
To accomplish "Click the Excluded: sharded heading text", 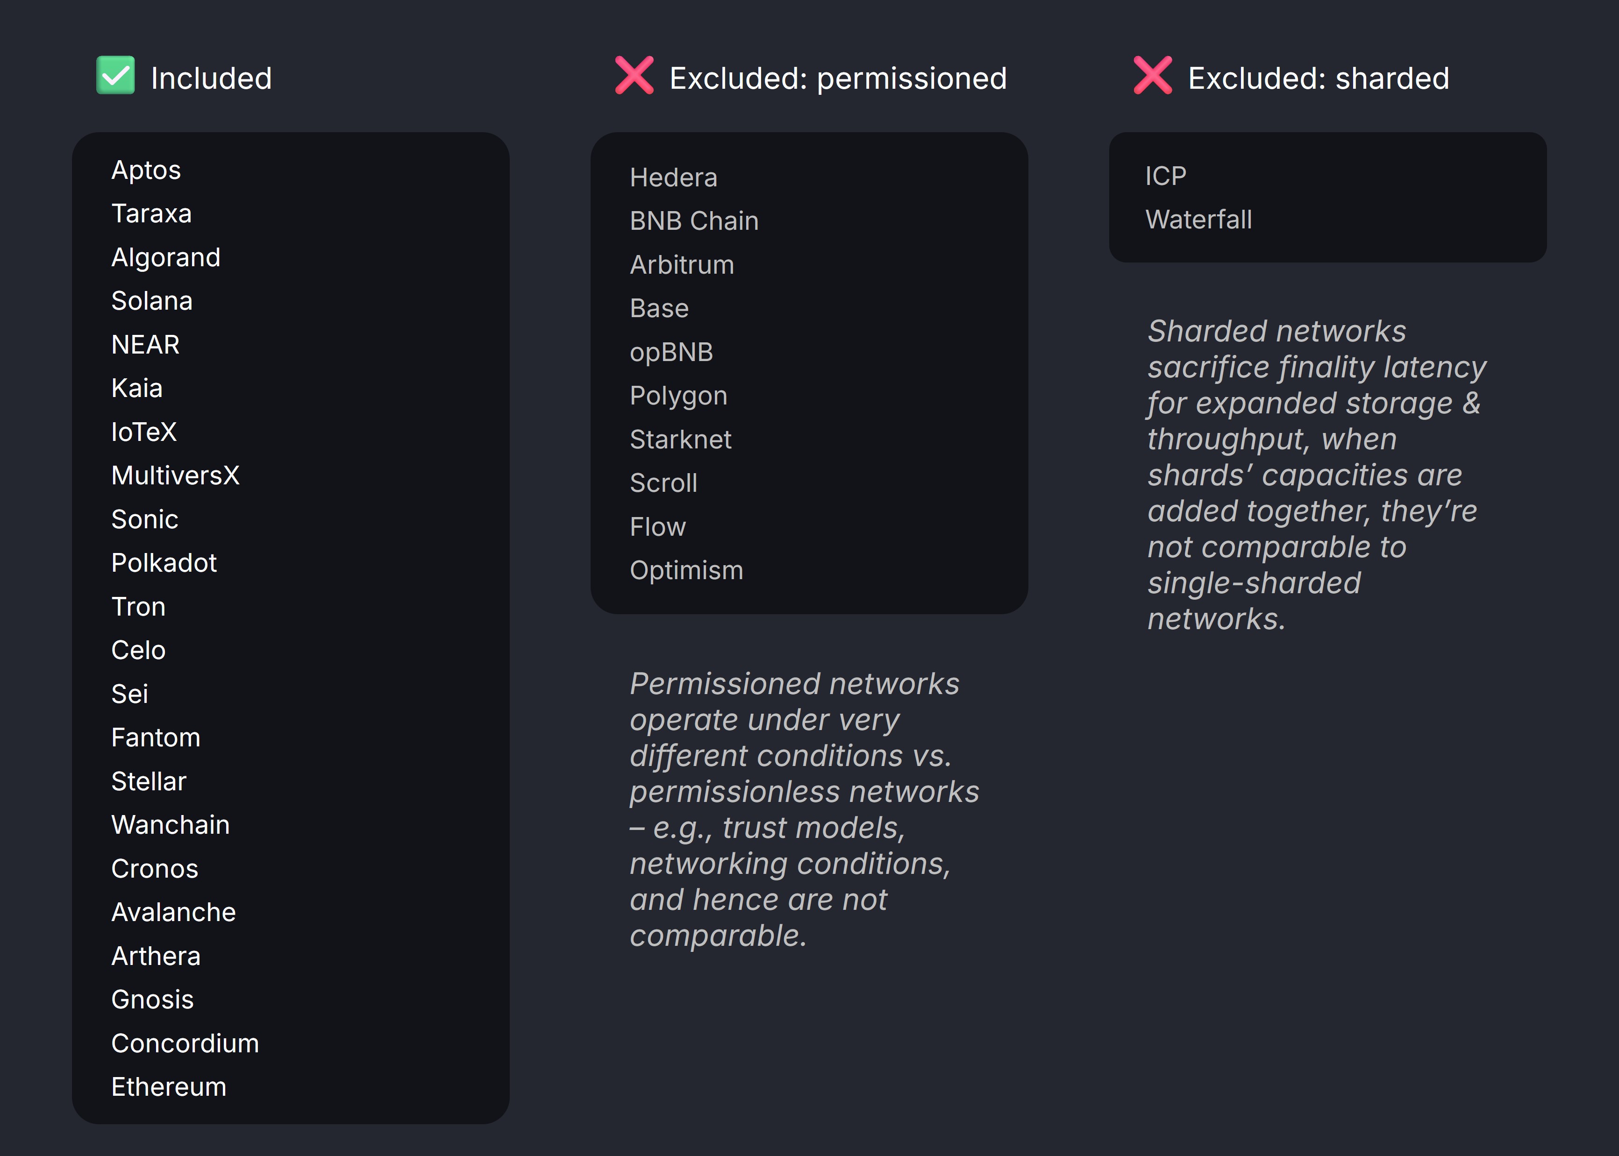I will coord(1318,78).
